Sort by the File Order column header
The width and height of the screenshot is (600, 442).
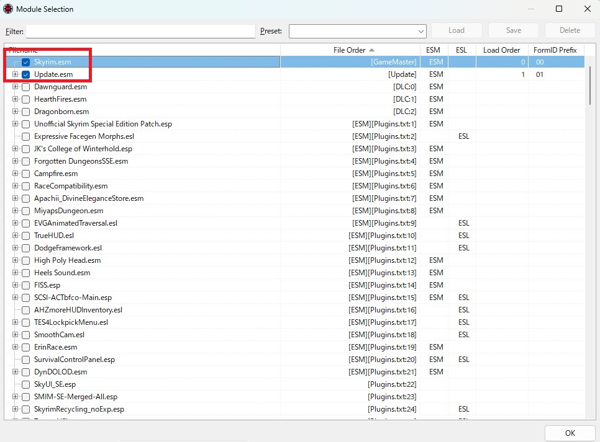pos(350,50)
